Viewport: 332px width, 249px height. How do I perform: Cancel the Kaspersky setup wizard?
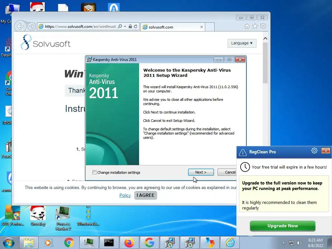[x=227, y=172]
